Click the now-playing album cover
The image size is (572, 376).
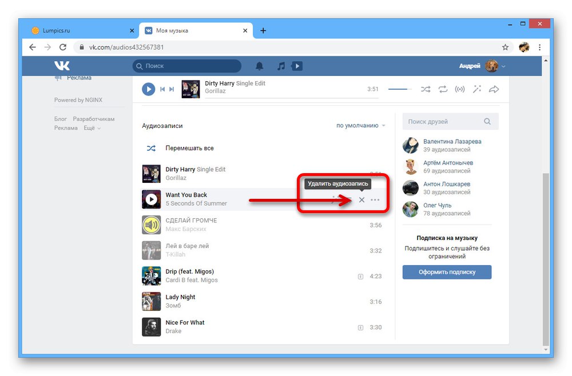[191, 89]
